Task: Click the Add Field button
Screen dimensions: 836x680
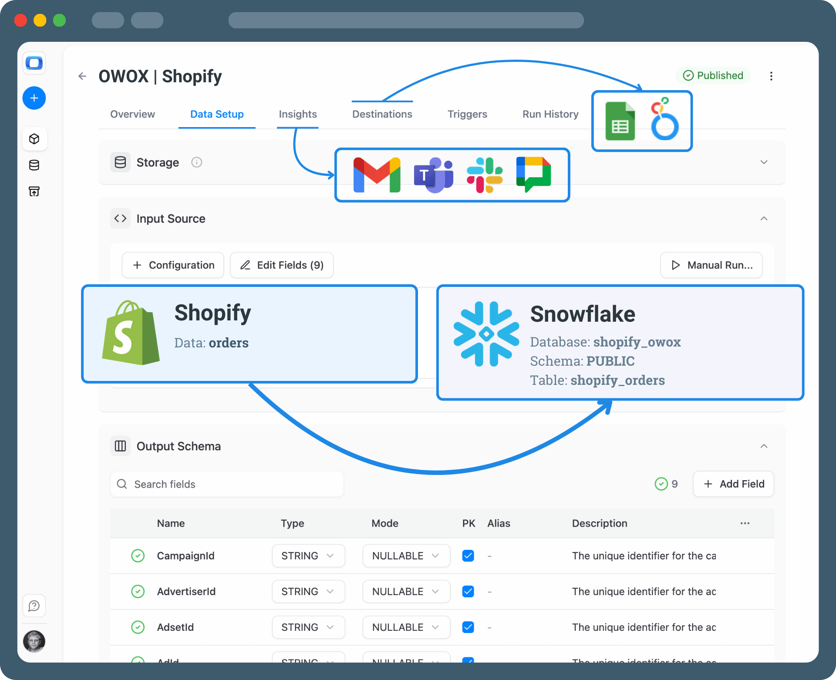Action: click(x=733, y=484)
